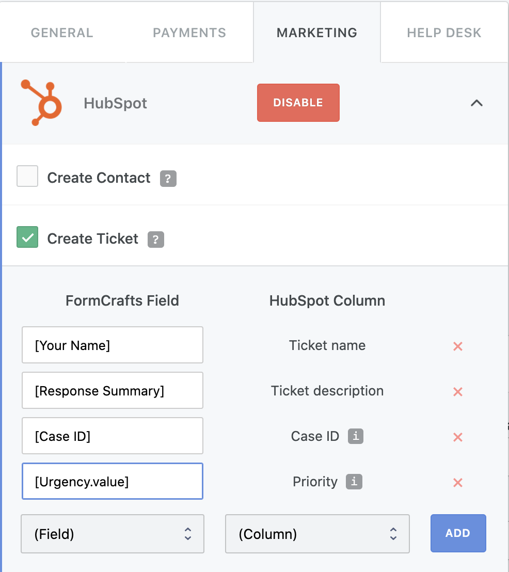Delete the Case ID mapping row

click(457, 437)
